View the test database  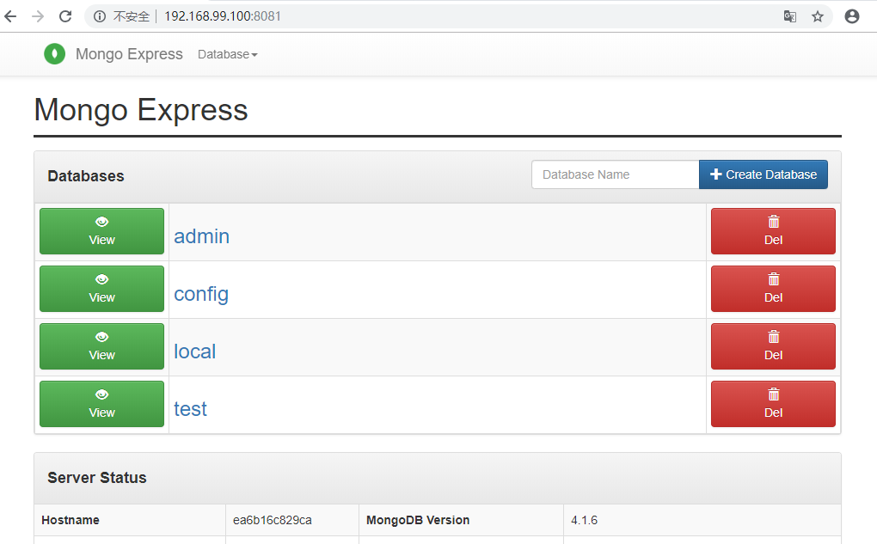click(x=101, y=404)
